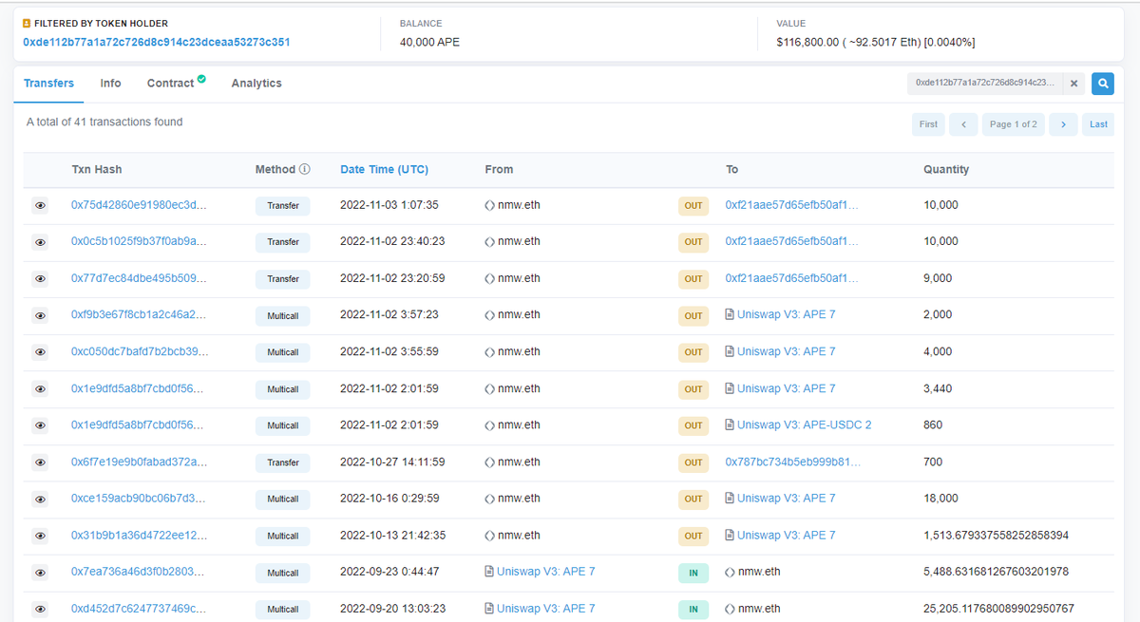The height and width of the screenshot is (622, 1140).
Task: Click the IN badge in the 2022-09-23 row
Action: click(693, 573)
